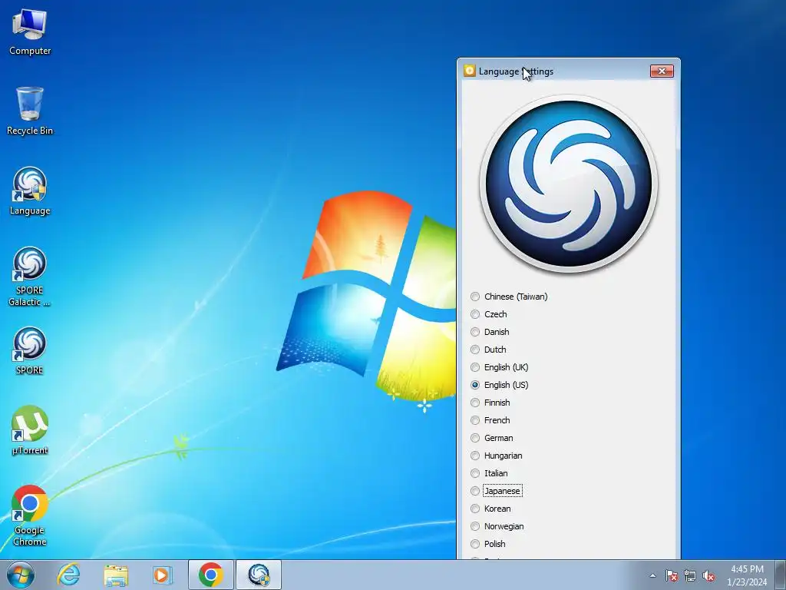Select the µTorrent desktop shortcut
Viewport: 786px width, 590px height.
pyautogui.click(x=30, y=430)
